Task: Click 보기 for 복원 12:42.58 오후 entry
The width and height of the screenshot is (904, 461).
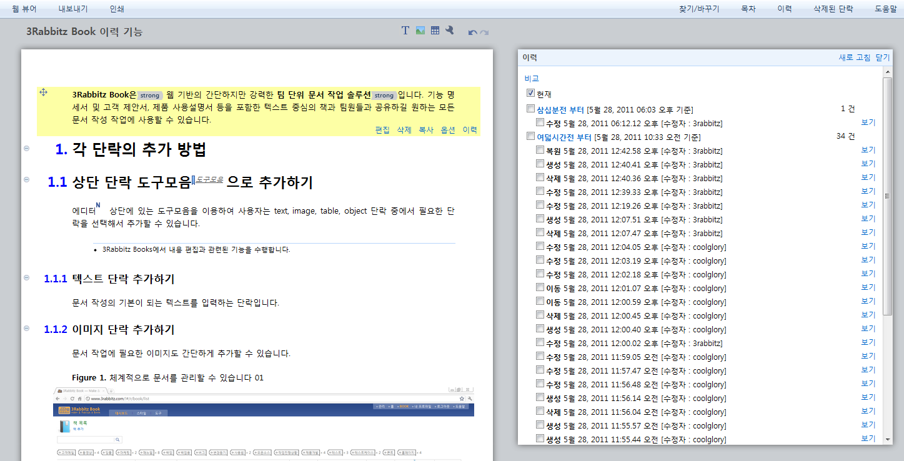Action: [868, 150]
